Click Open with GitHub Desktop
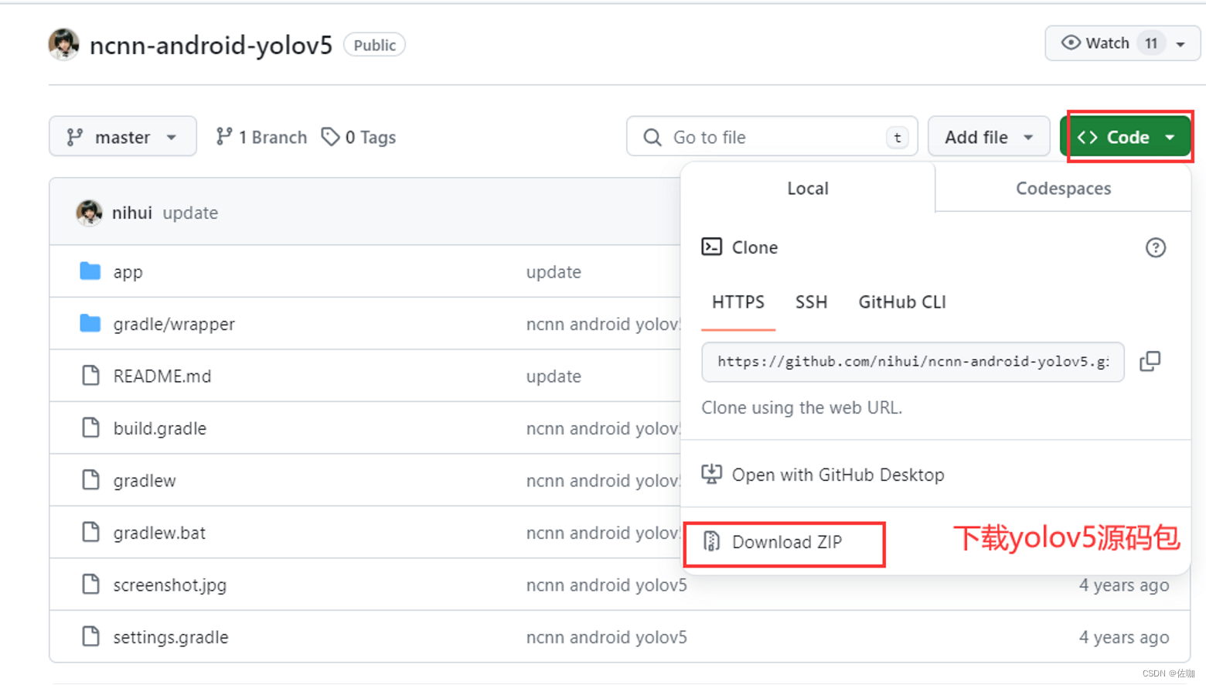This screenshot has width=1206, height=685. (837, 475)
